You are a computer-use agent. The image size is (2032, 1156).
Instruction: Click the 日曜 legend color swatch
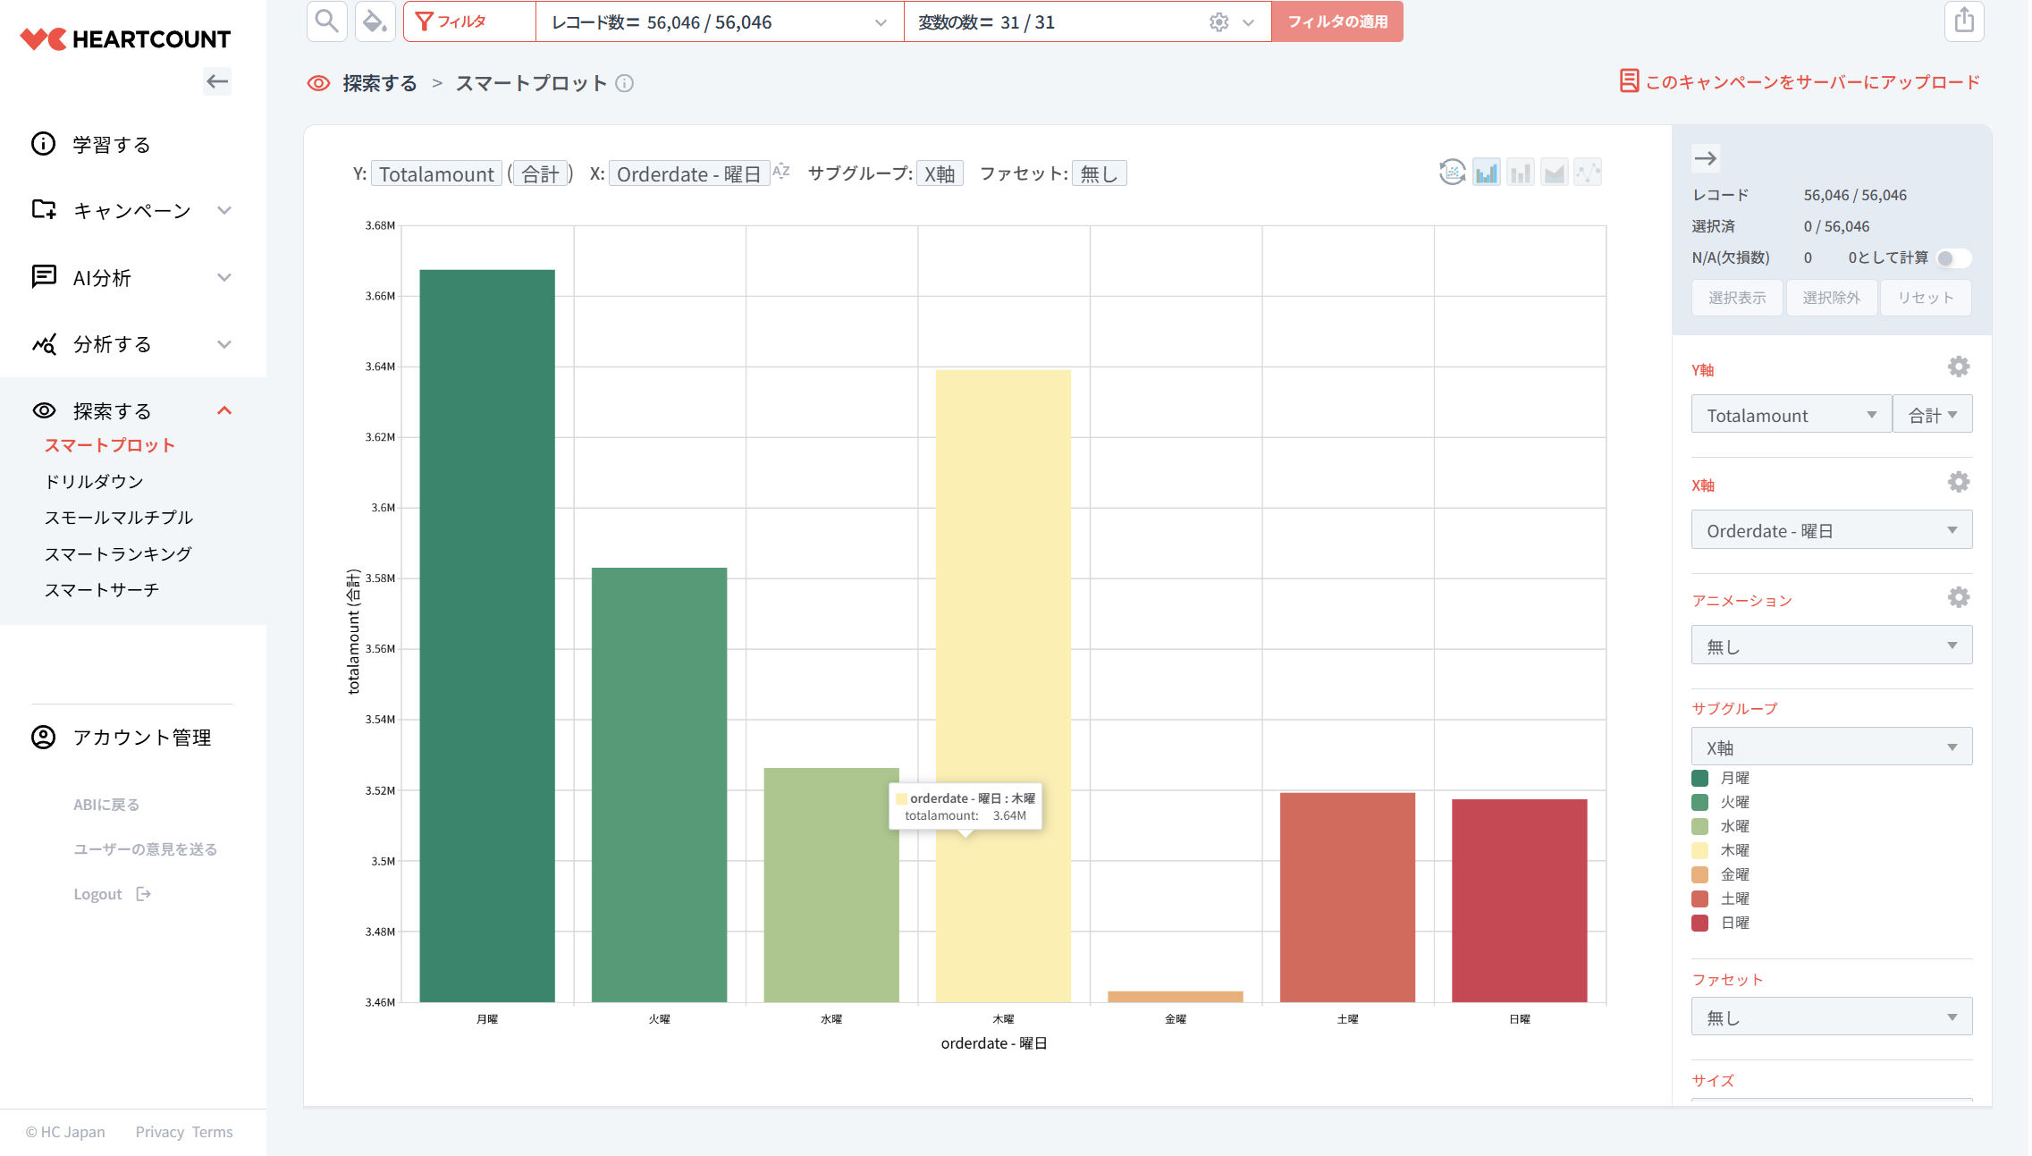point(1700,923)
